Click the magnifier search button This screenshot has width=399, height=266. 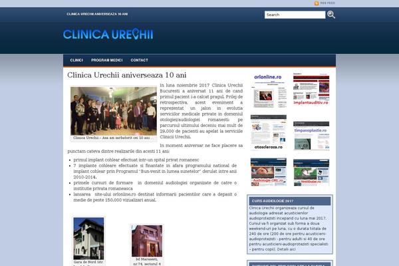click(x=331, y=15)
